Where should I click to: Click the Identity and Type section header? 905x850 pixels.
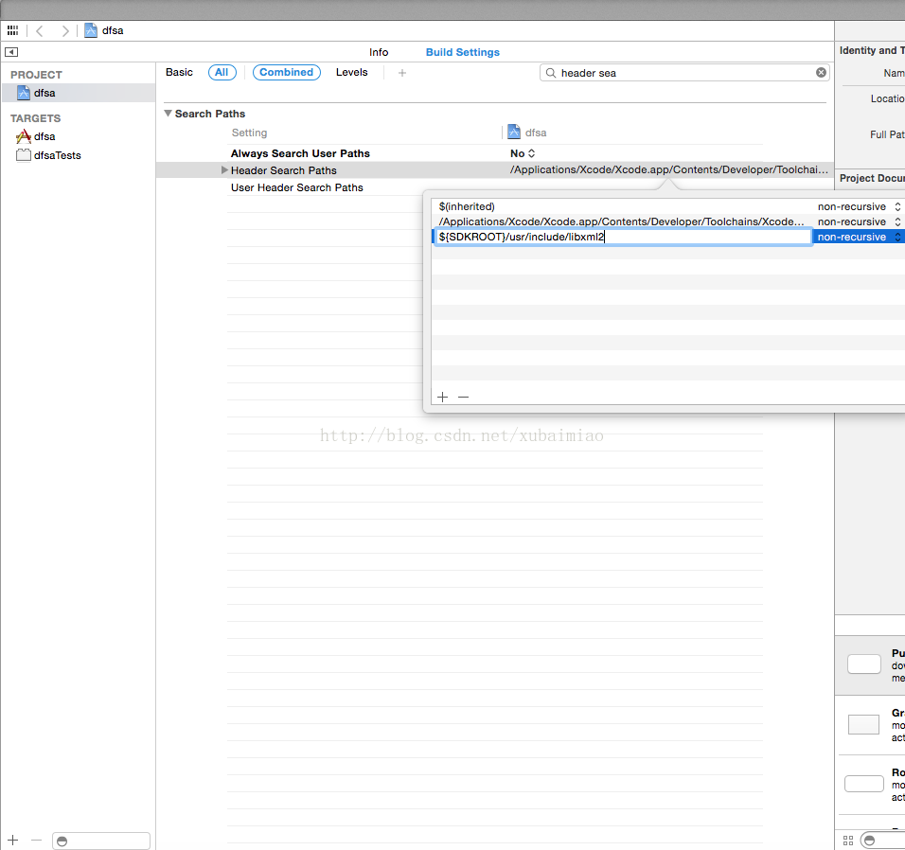[x=872, y=51]
